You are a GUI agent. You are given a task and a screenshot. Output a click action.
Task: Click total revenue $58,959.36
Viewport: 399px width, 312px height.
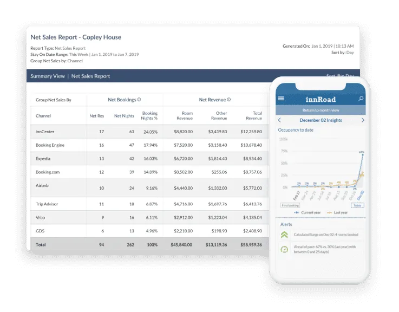(251, 245)
